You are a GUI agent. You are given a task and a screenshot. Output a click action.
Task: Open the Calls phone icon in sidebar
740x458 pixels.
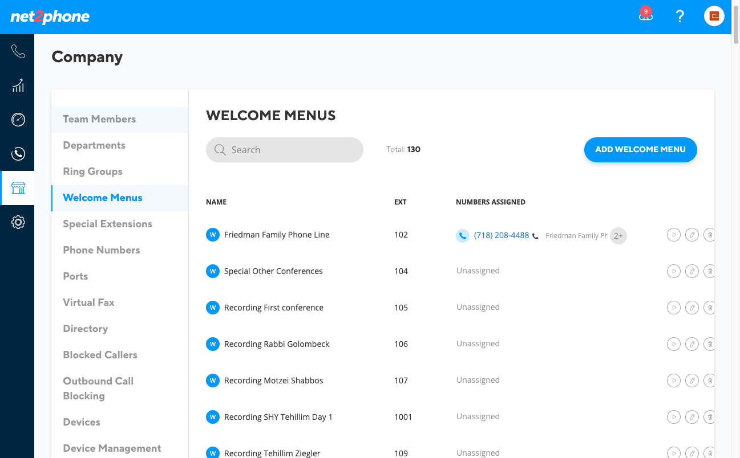[18, 52]
